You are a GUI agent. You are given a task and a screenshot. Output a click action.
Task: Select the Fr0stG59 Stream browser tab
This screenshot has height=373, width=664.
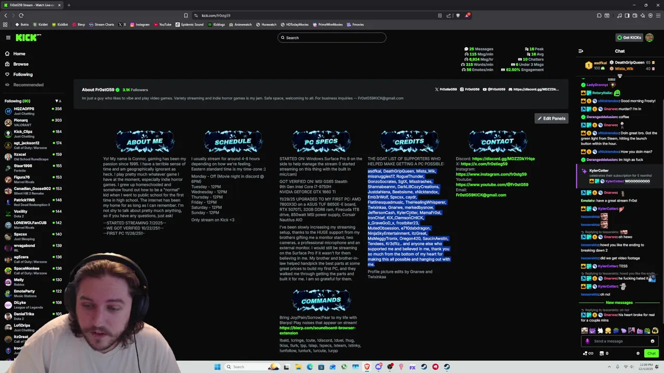[x=31, y=5]
